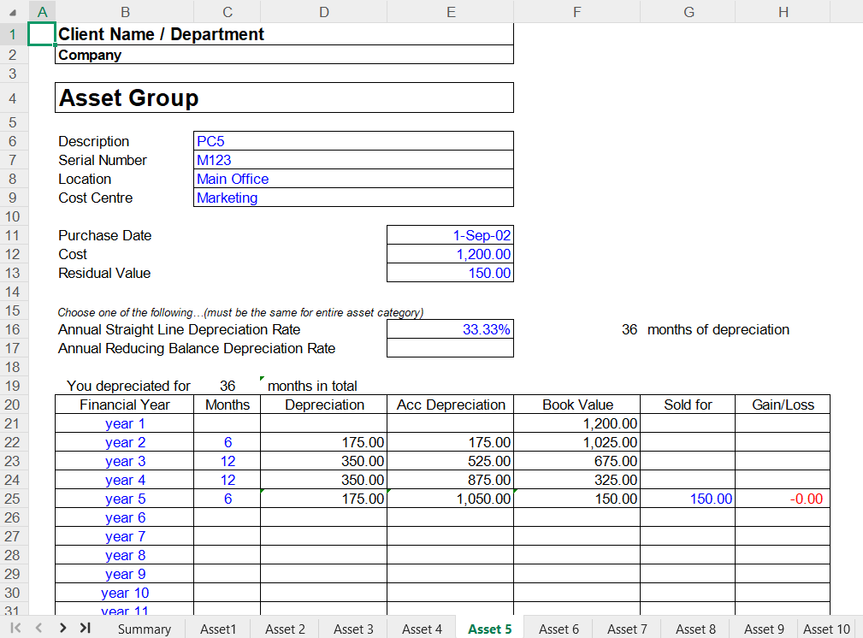Select column G header
This screenshot has width=863, height=638.
coord(689,12)
